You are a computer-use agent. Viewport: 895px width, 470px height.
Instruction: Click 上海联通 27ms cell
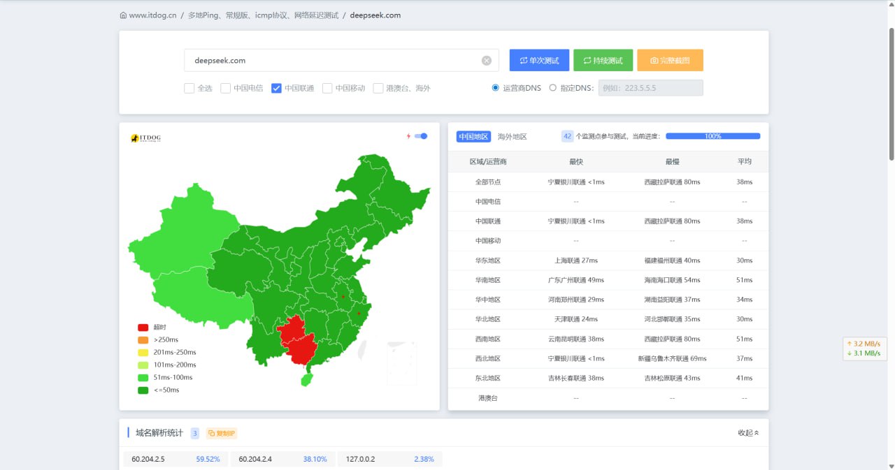(x=576, y=260)
